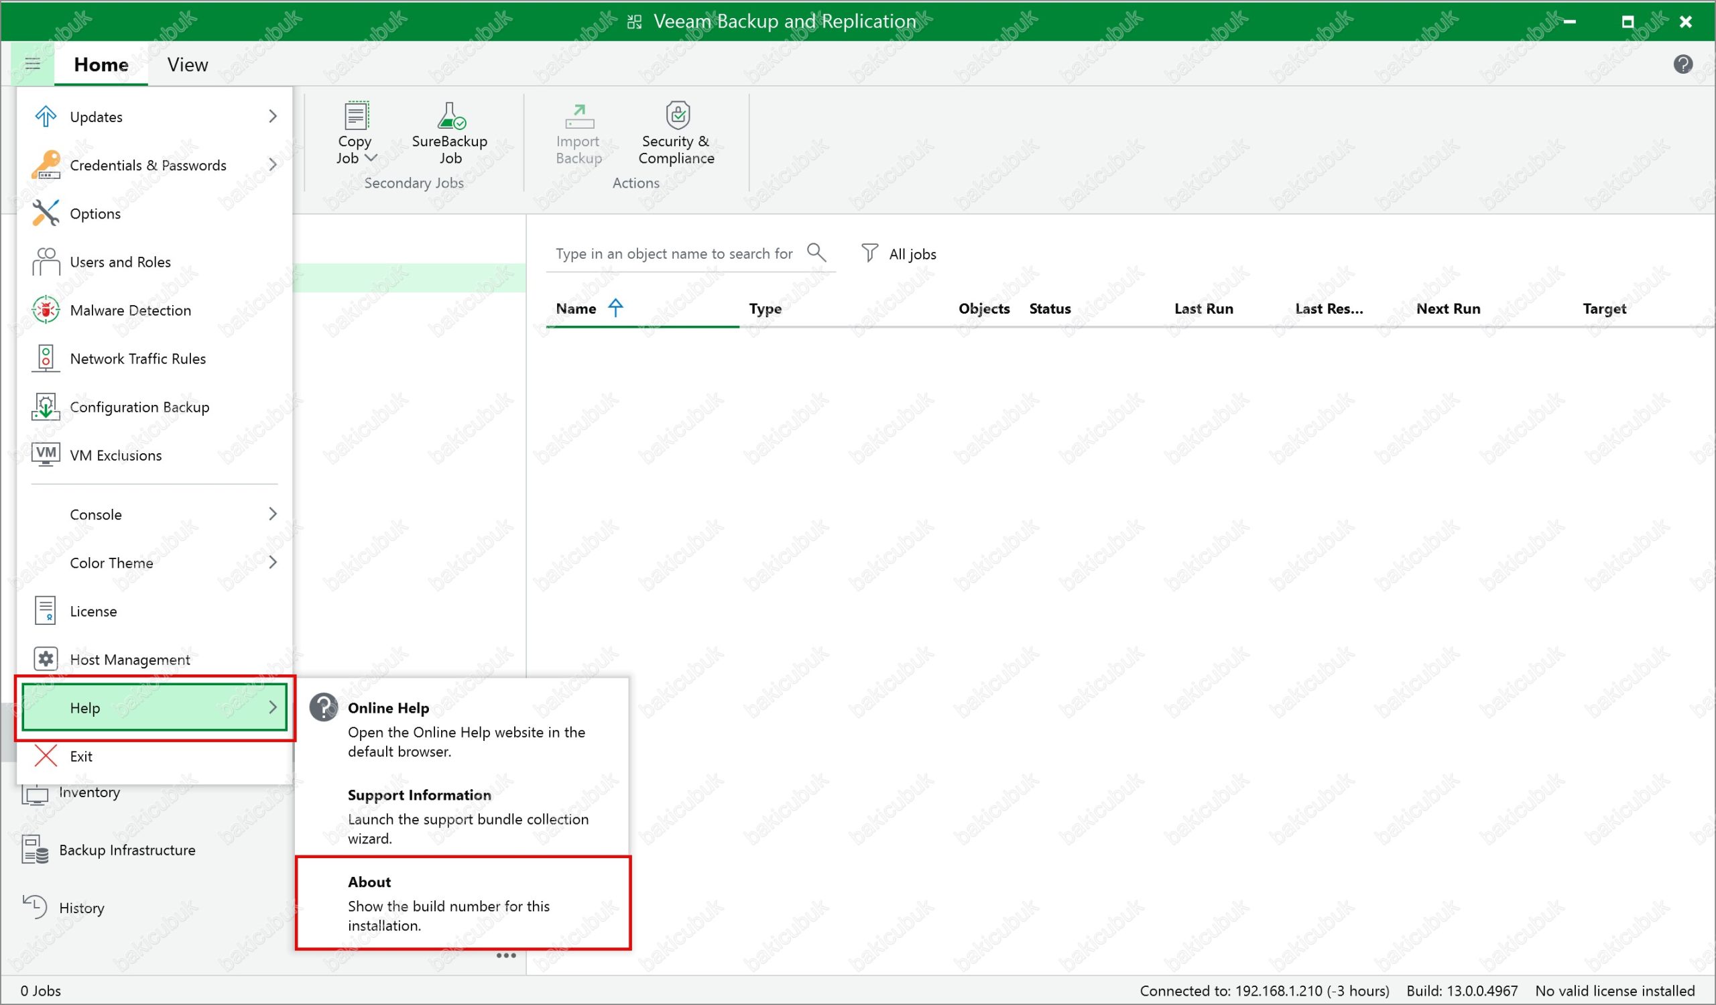
Task: Click the Host Management gear icon
Action: (x=46, y=659)
